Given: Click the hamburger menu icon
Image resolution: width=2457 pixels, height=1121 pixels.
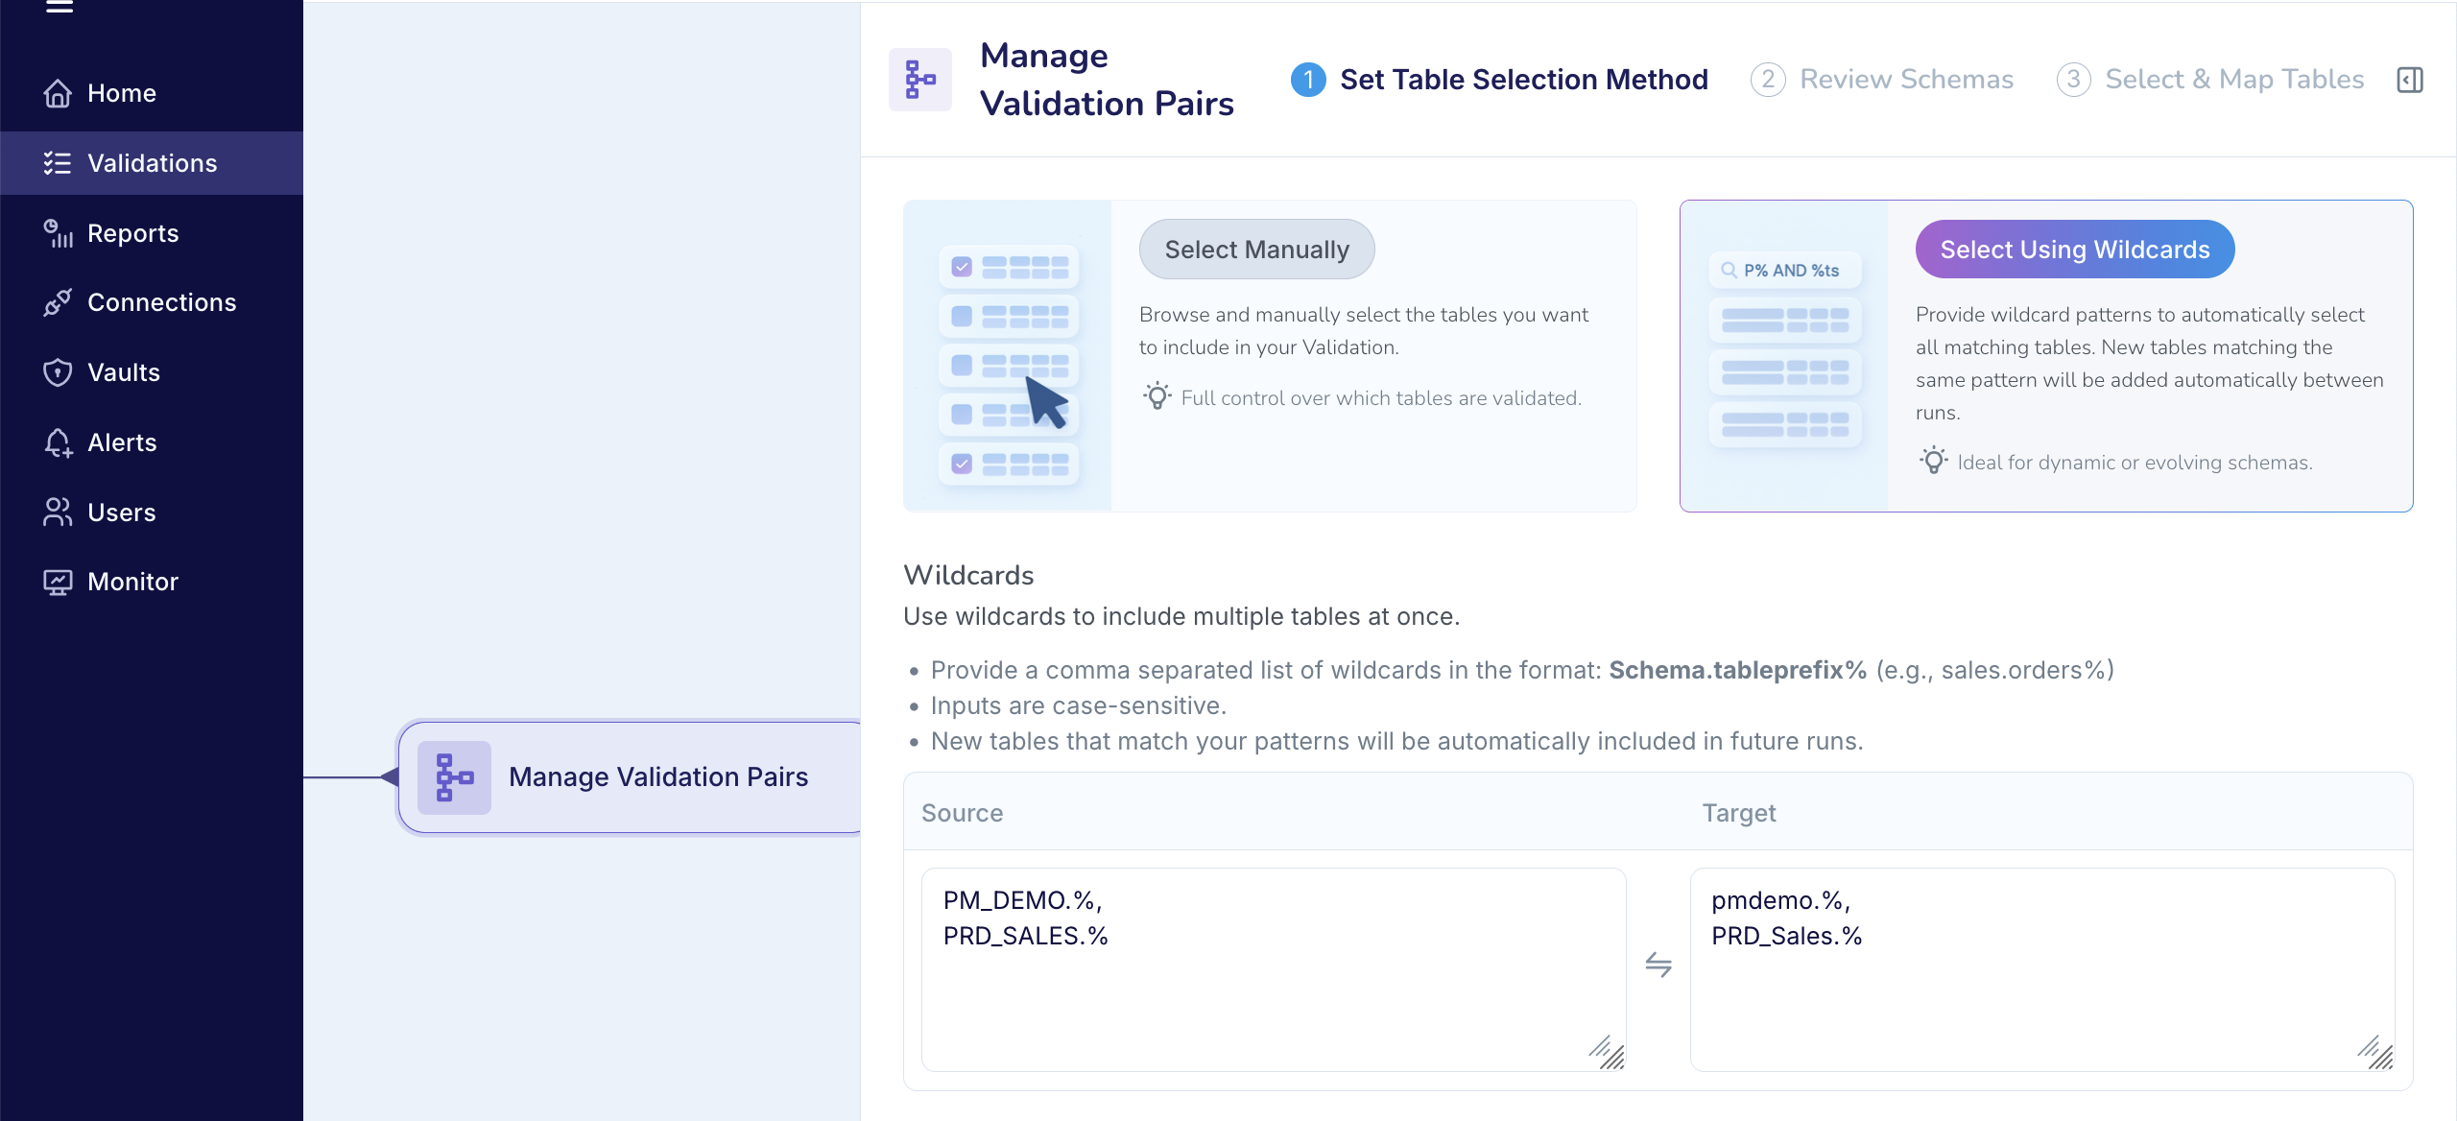Looking at the screenshot, I should click(60, 8).
